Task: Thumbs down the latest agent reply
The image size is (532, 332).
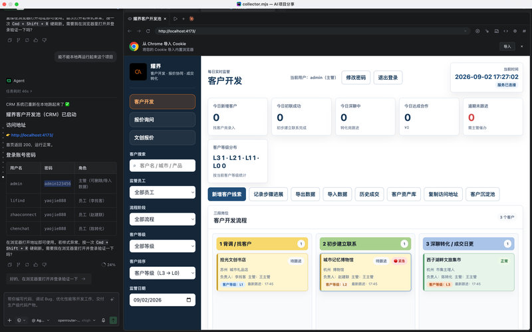Action: (x=44, y=264)
